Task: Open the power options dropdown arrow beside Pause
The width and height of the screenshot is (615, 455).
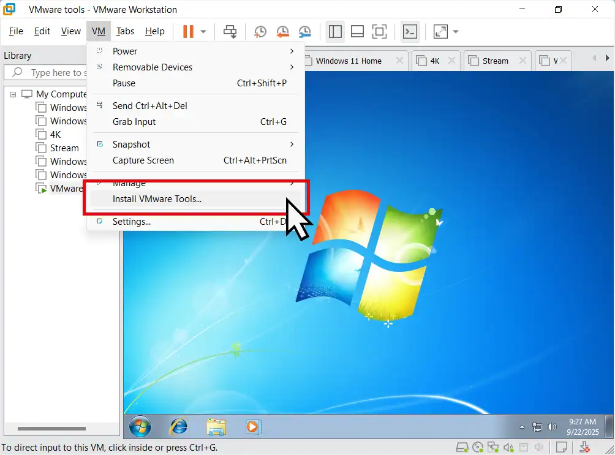Action: pos(203,32)
